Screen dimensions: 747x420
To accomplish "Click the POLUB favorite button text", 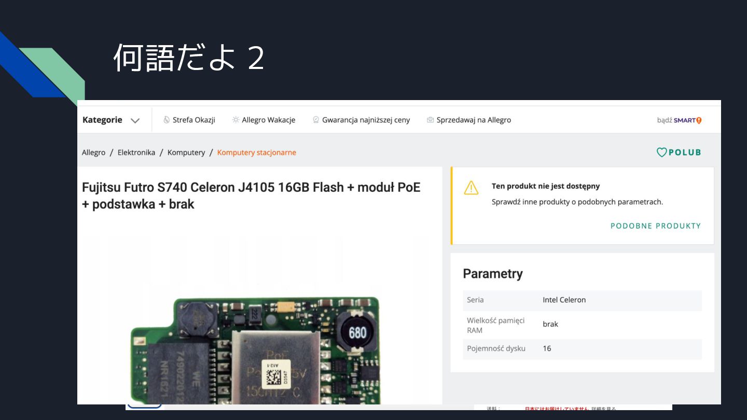I will click(x=685, y=152).
